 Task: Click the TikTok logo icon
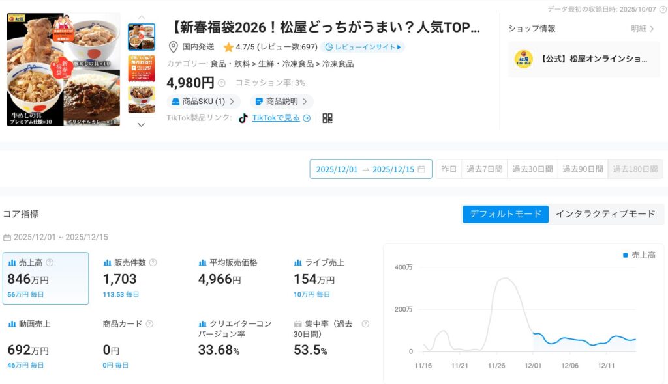click(x=243, y=118)
